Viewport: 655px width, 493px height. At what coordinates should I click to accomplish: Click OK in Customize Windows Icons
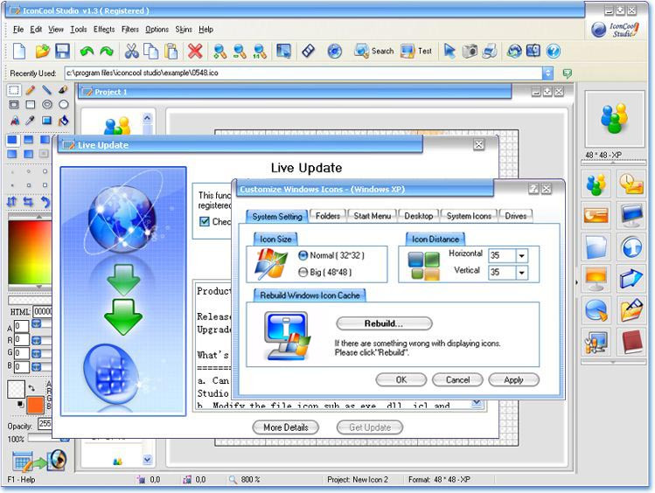401,380
